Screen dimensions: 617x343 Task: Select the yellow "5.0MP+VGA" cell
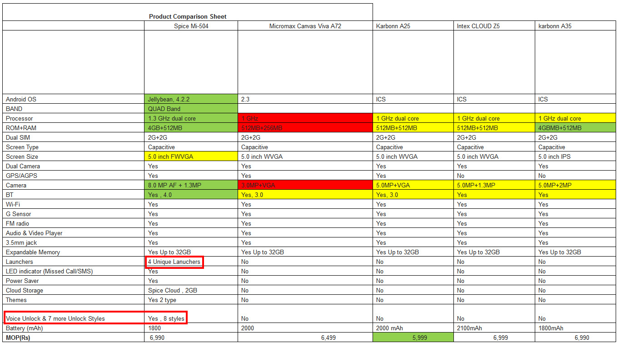pyautogui.click(x=413, y=185)
